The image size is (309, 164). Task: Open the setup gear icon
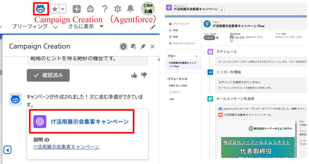point(118,9)
